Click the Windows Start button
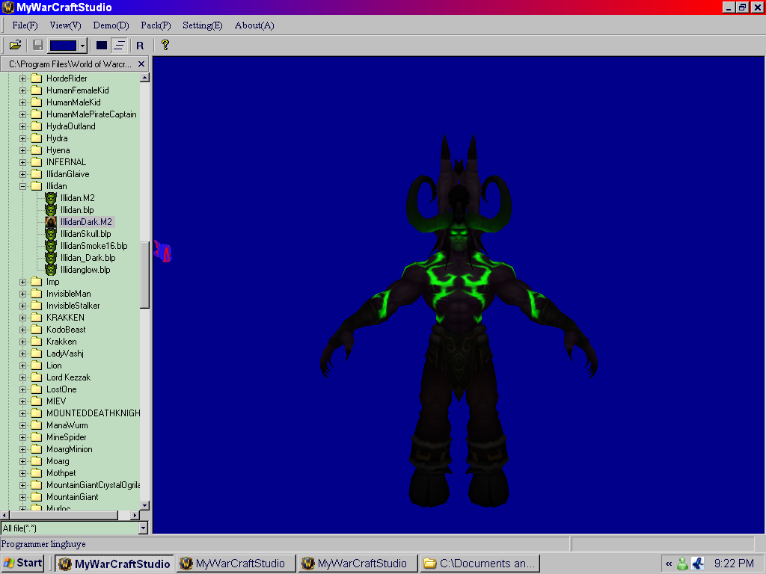766x574 pixels. click(x=23, y=564)
